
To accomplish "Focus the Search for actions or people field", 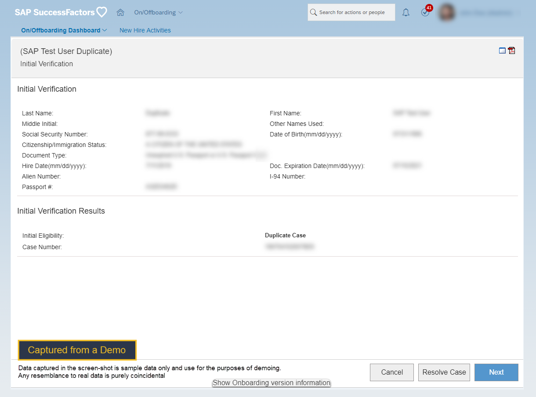I will 351,12.
